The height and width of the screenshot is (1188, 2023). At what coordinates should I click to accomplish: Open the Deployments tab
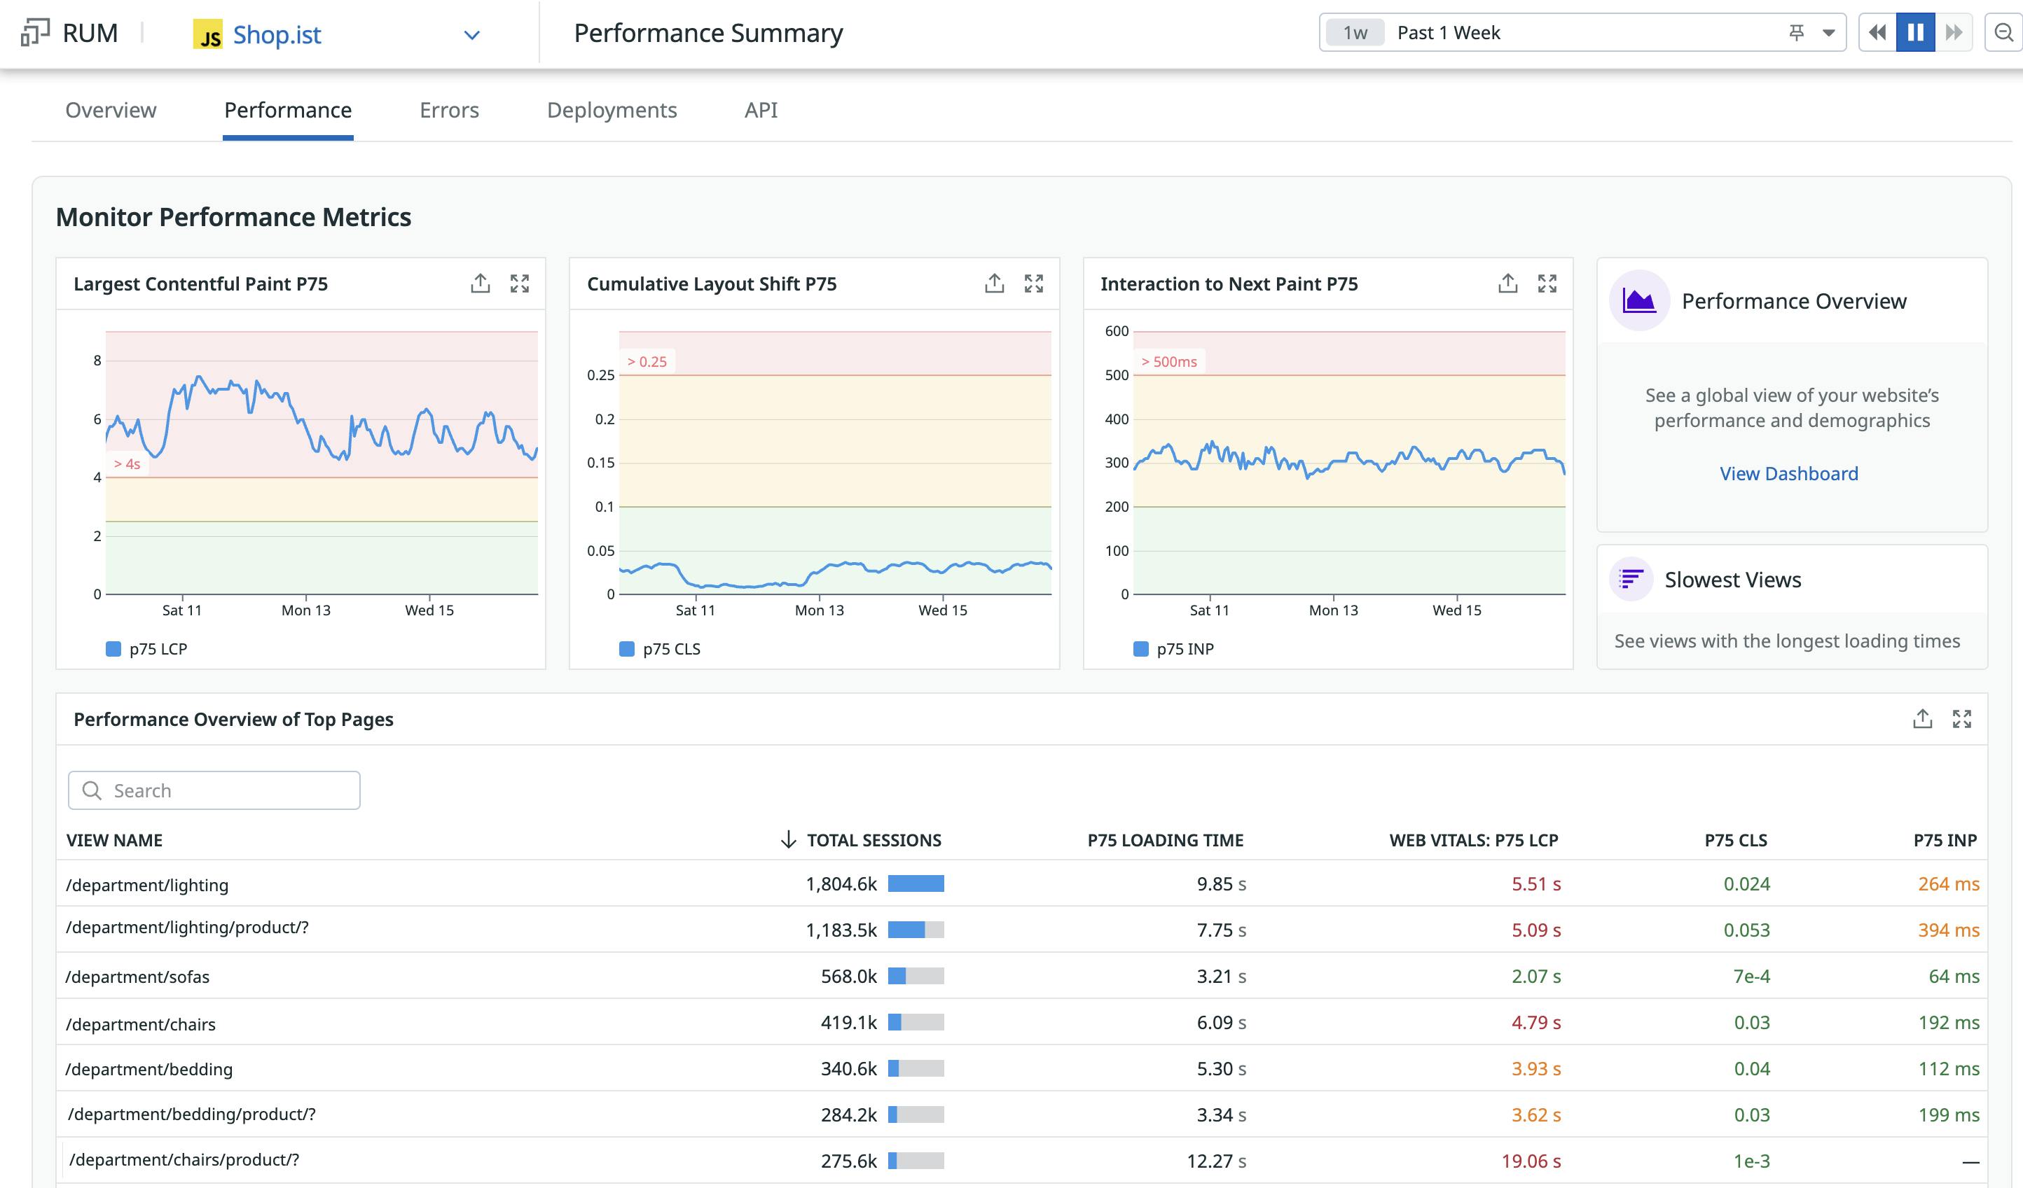coord(612,110)
